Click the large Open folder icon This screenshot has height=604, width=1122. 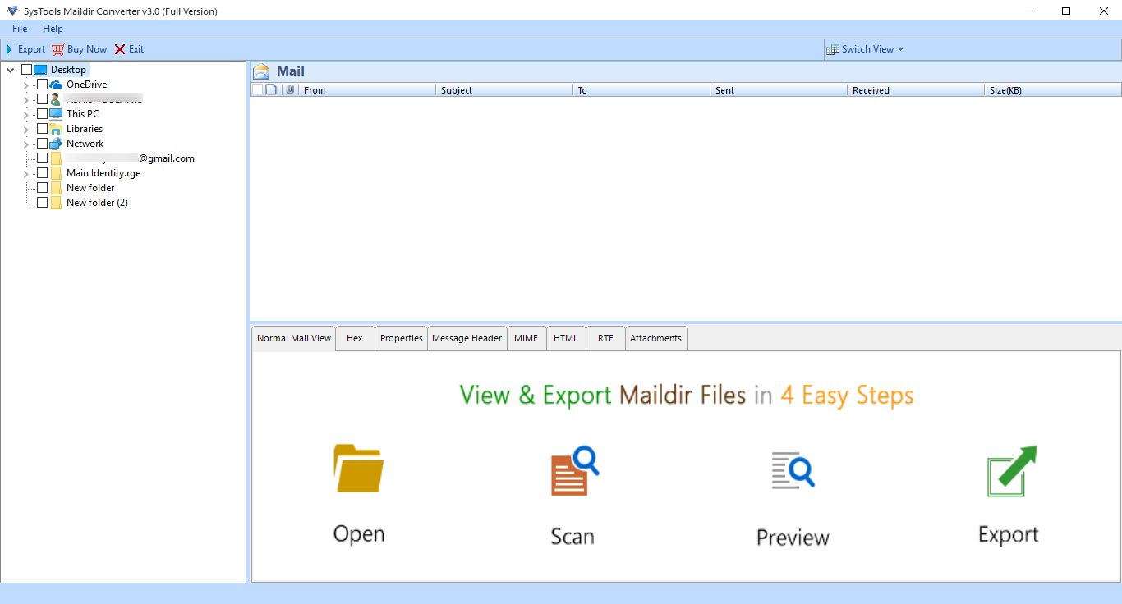[x=358, y=469]
